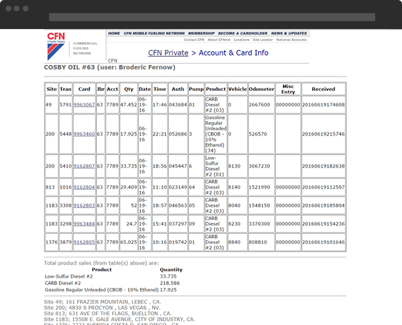The image size is (402, 325).
Task: Click the Site column header
Action: pos(51,89)
